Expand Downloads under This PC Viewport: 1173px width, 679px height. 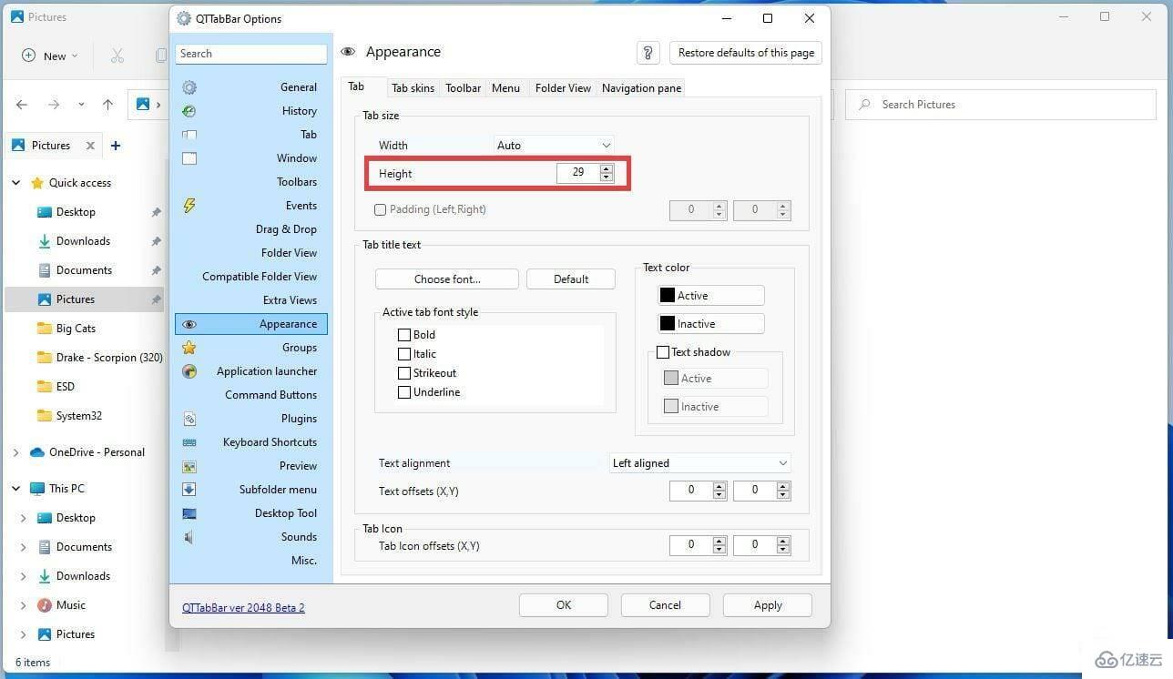click(23, 576)
